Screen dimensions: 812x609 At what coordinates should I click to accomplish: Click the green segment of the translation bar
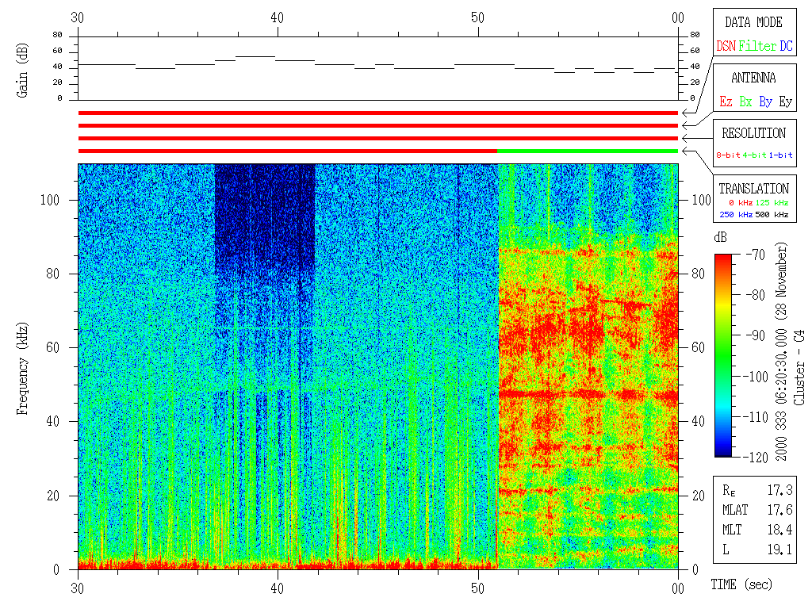tap(587, 151)
